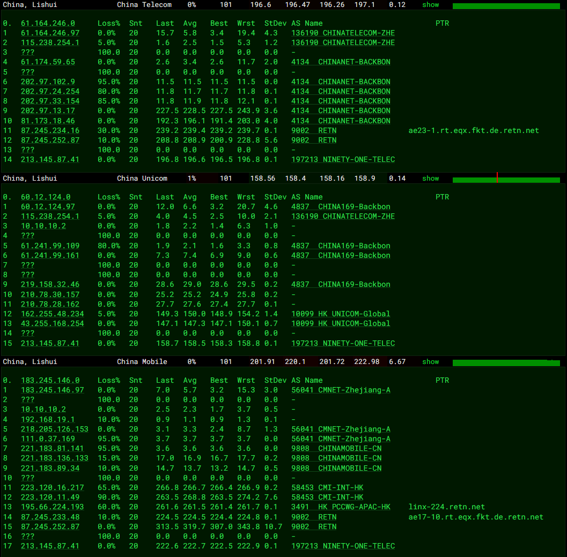Open IP link 60.12.124.97
This screenshot has height=557, width=567.
[48, 207]
